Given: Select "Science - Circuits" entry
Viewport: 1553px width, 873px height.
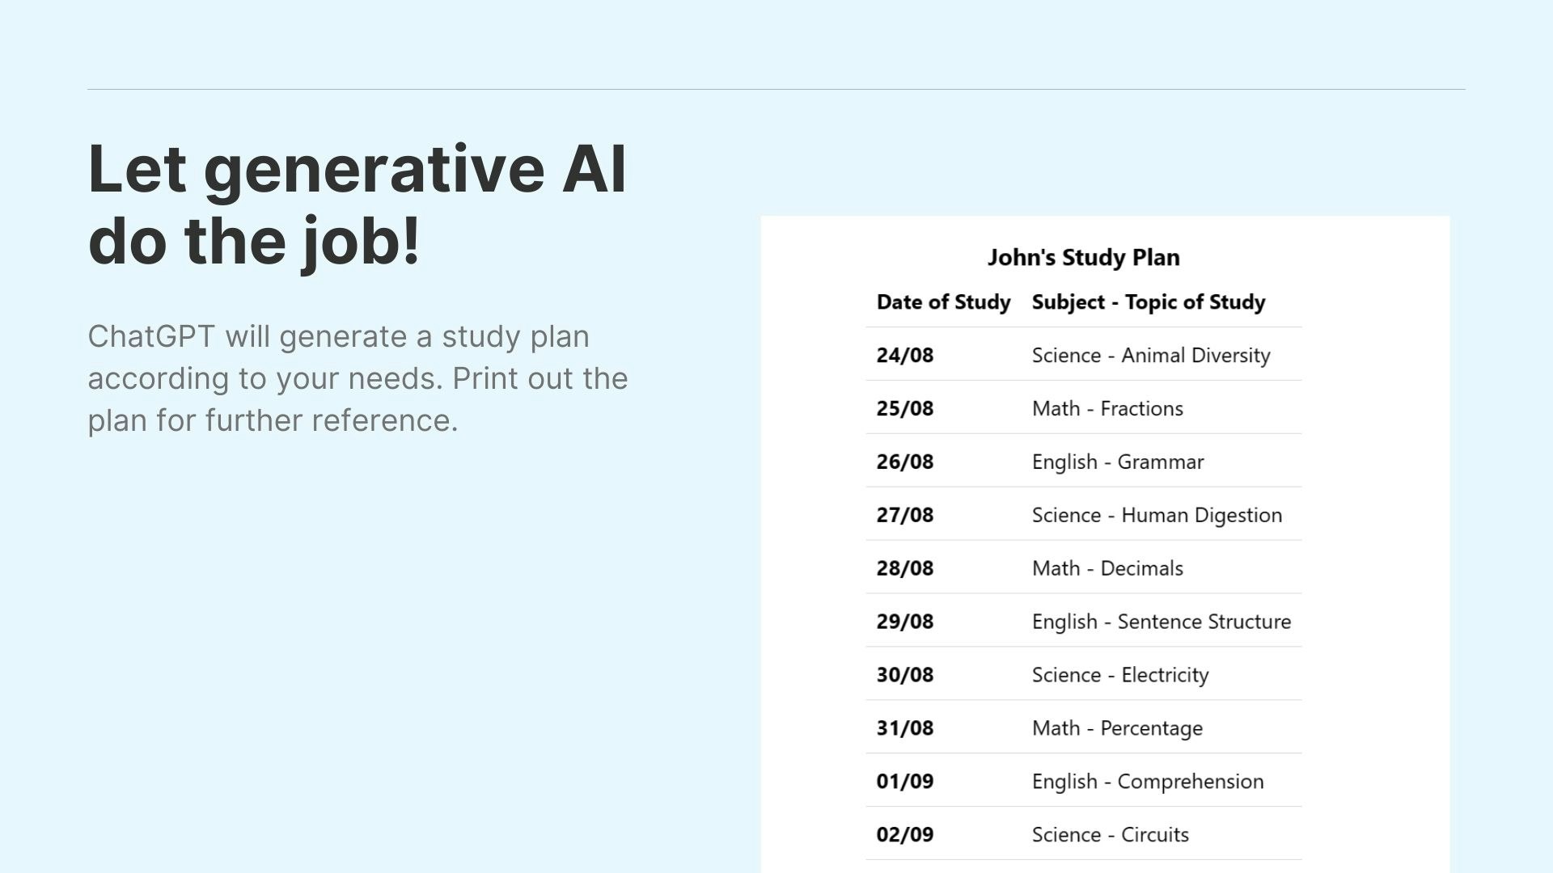Looking at the screenshot, I should click(x=1110, y=835).
